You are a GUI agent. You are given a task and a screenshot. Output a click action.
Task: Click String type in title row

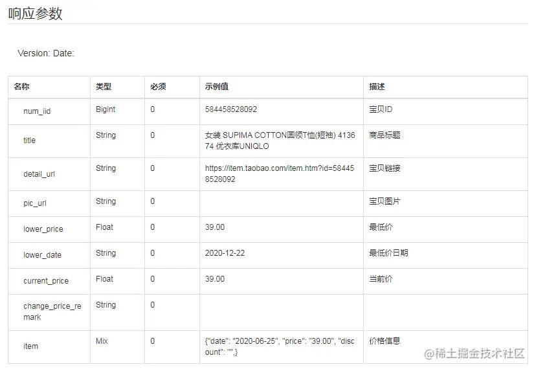(106, 135)
